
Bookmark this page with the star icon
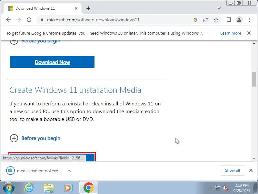click(x=216, y=20)
